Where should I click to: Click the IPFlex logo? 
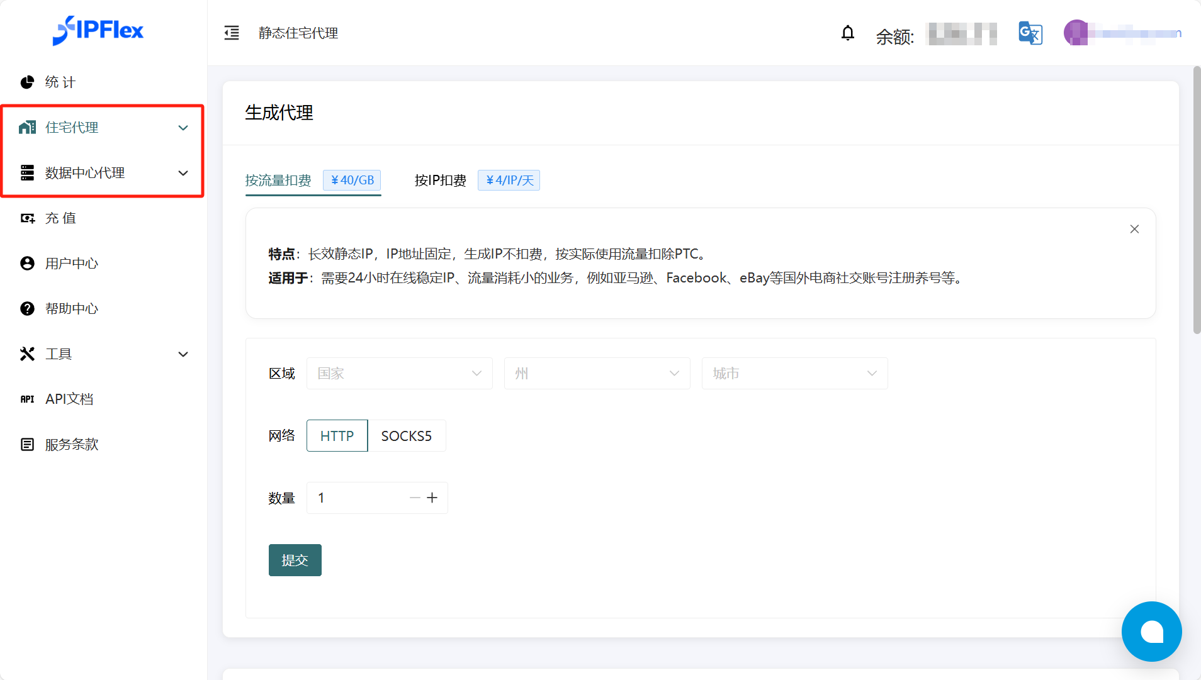point(98,30)
